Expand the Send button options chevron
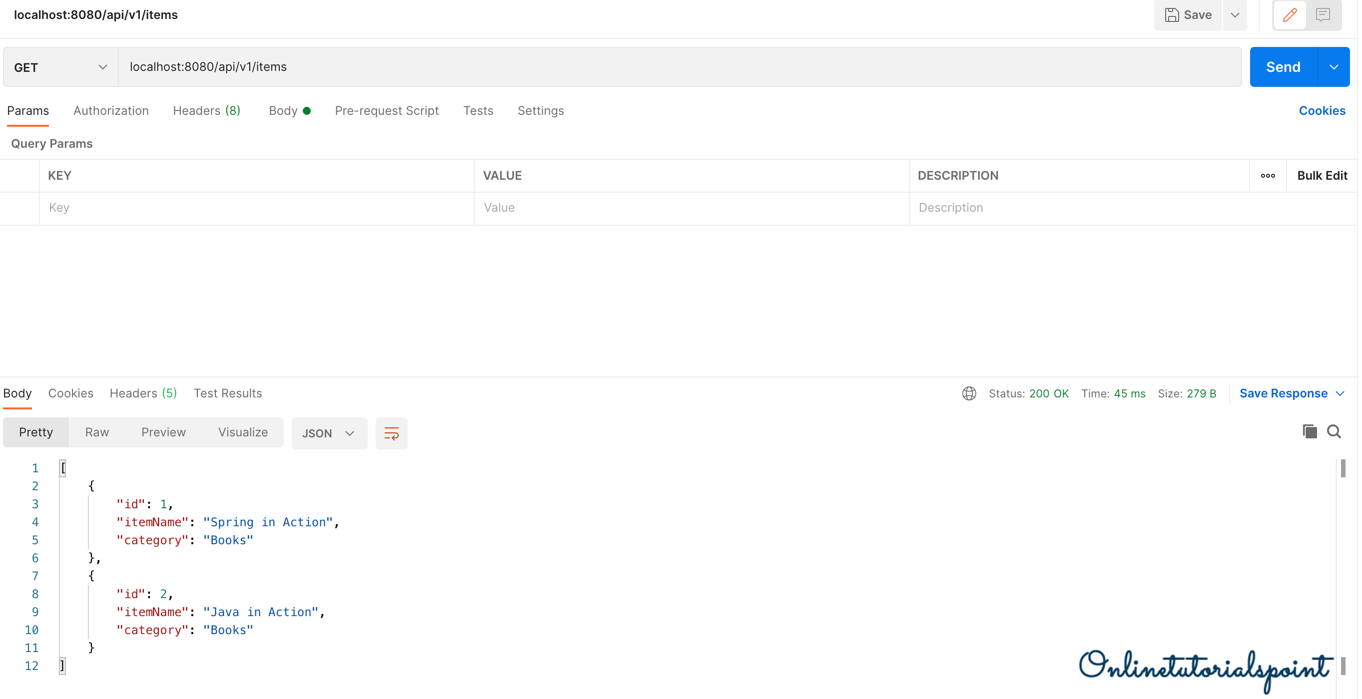Viewport: 1362px width, 699px height. [x=1335, y=66]
